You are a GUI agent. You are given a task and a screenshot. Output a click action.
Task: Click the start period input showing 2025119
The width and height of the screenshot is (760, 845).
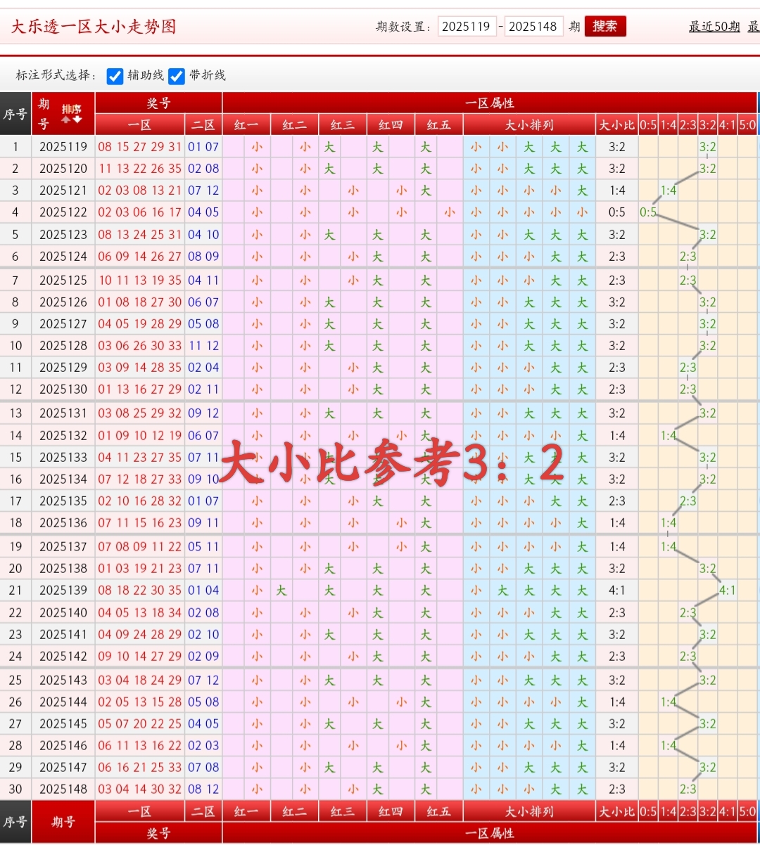(x=467, y=26)
